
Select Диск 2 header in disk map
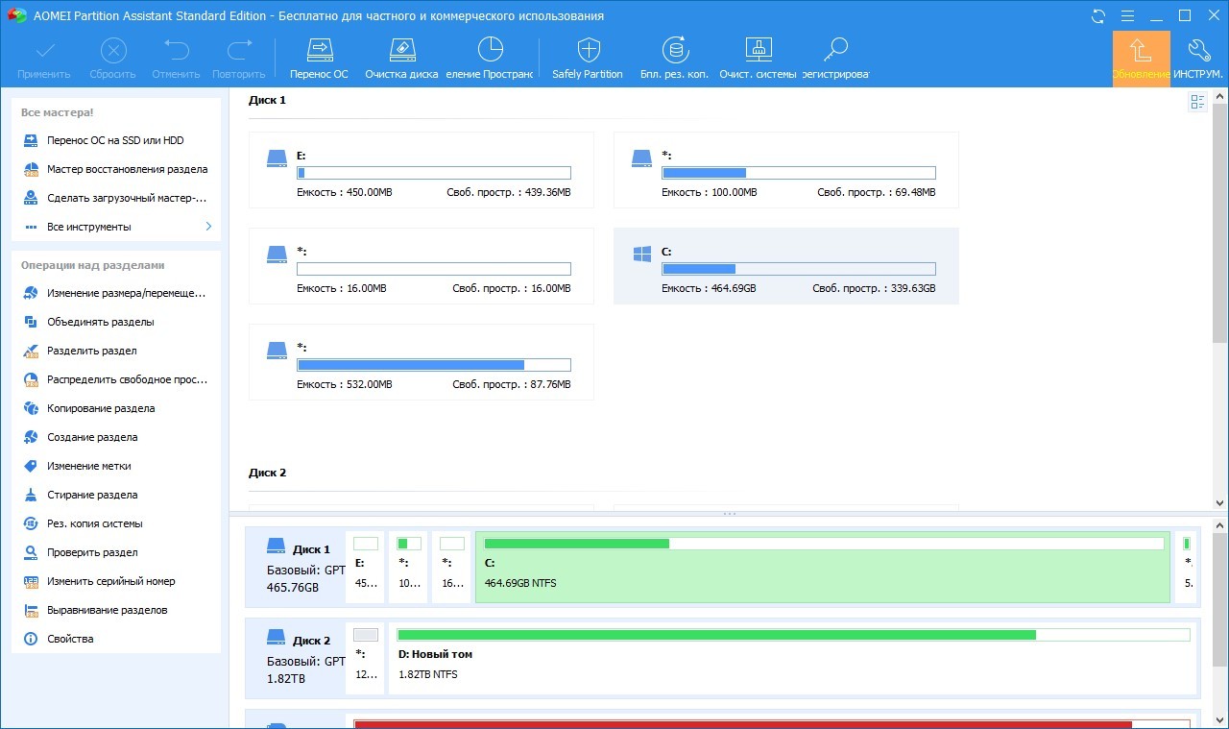point(296,658)
